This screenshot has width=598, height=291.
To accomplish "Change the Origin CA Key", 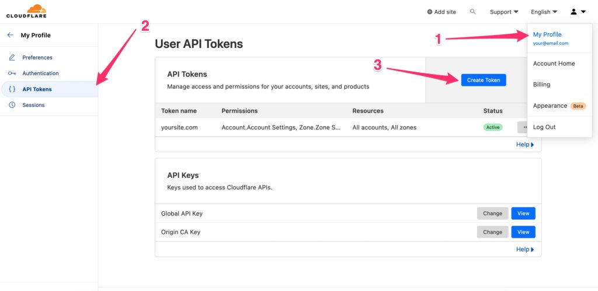I will point(492,232).
